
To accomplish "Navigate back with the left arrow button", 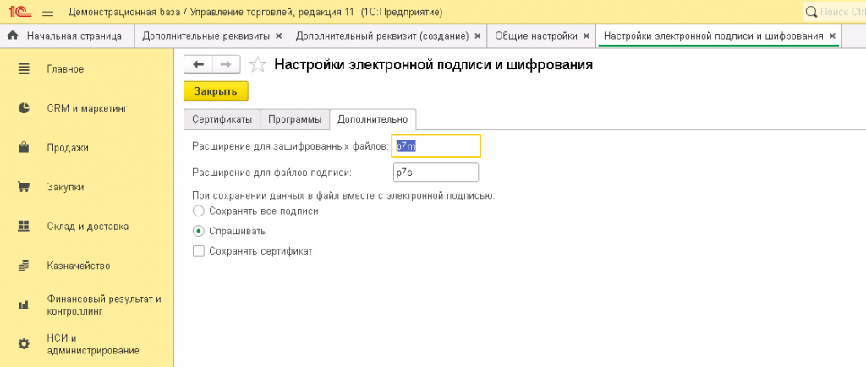I will pyautogui.click(x=198, y=64).
